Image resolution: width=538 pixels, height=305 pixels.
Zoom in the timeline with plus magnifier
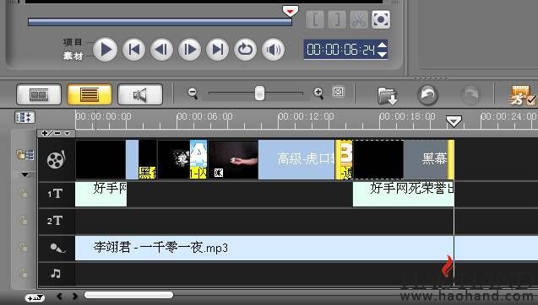(318, 93)
